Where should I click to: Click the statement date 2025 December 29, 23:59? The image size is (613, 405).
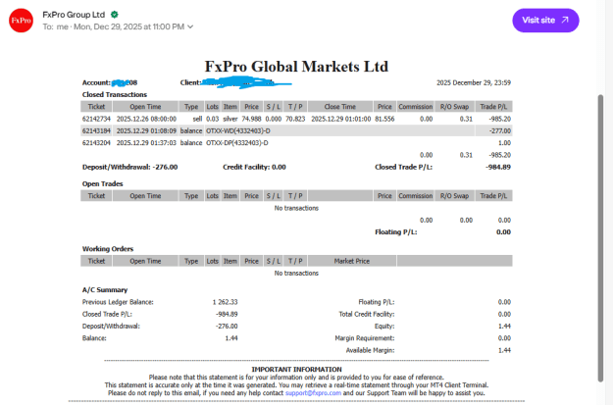tap(474, 83)
